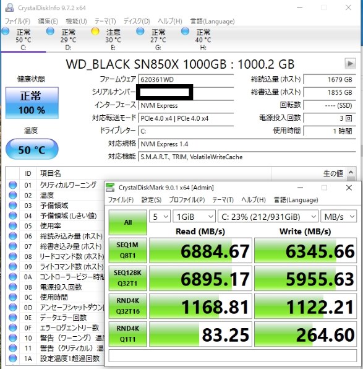The height and width of the screenshot is (369, 363).
Task: Open target drive dropdown C: 23%
Action: point(268,216)
